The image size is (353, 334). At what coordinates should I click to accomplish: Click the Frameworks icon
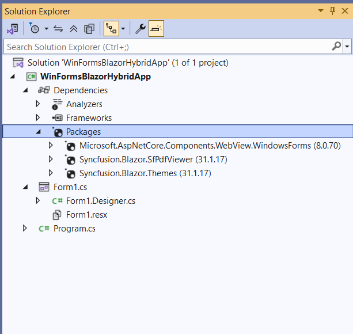point(57,117)
